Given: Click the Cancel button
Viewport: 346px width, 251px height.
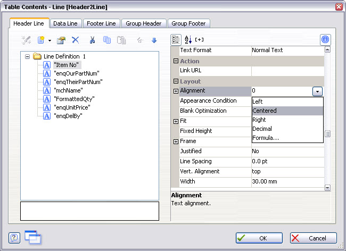Looking at the screenshot, I should [x=314, y=238].
